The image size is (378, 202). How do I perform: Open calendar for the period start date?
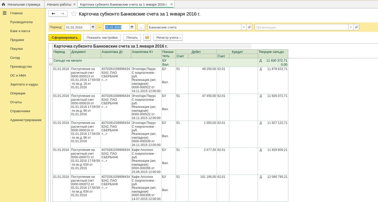[x=93, y=27]
